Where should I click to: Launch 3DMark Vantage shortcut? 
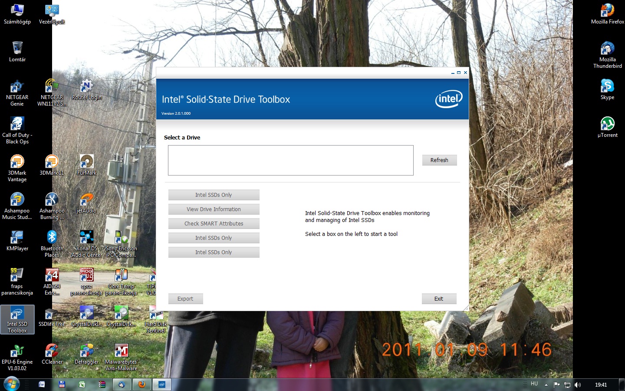pos(17,169)
